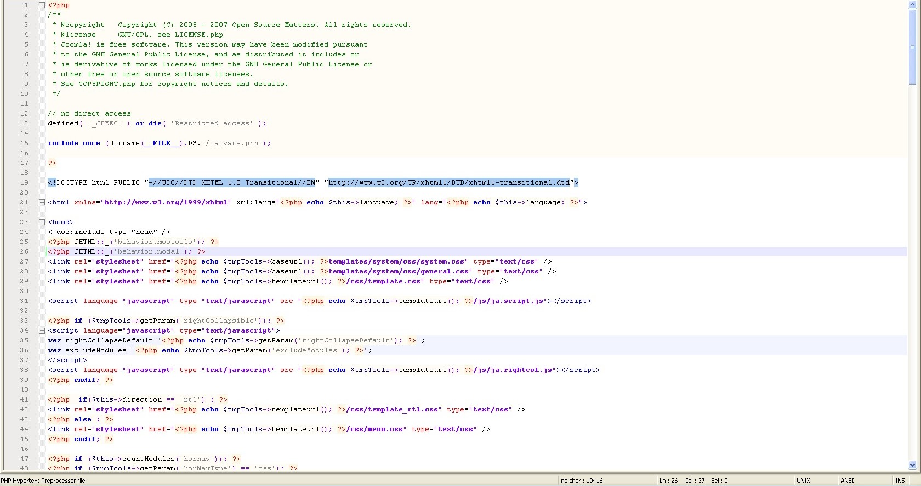Click the "Ln : 26" status bar value

tap(668, 481)
